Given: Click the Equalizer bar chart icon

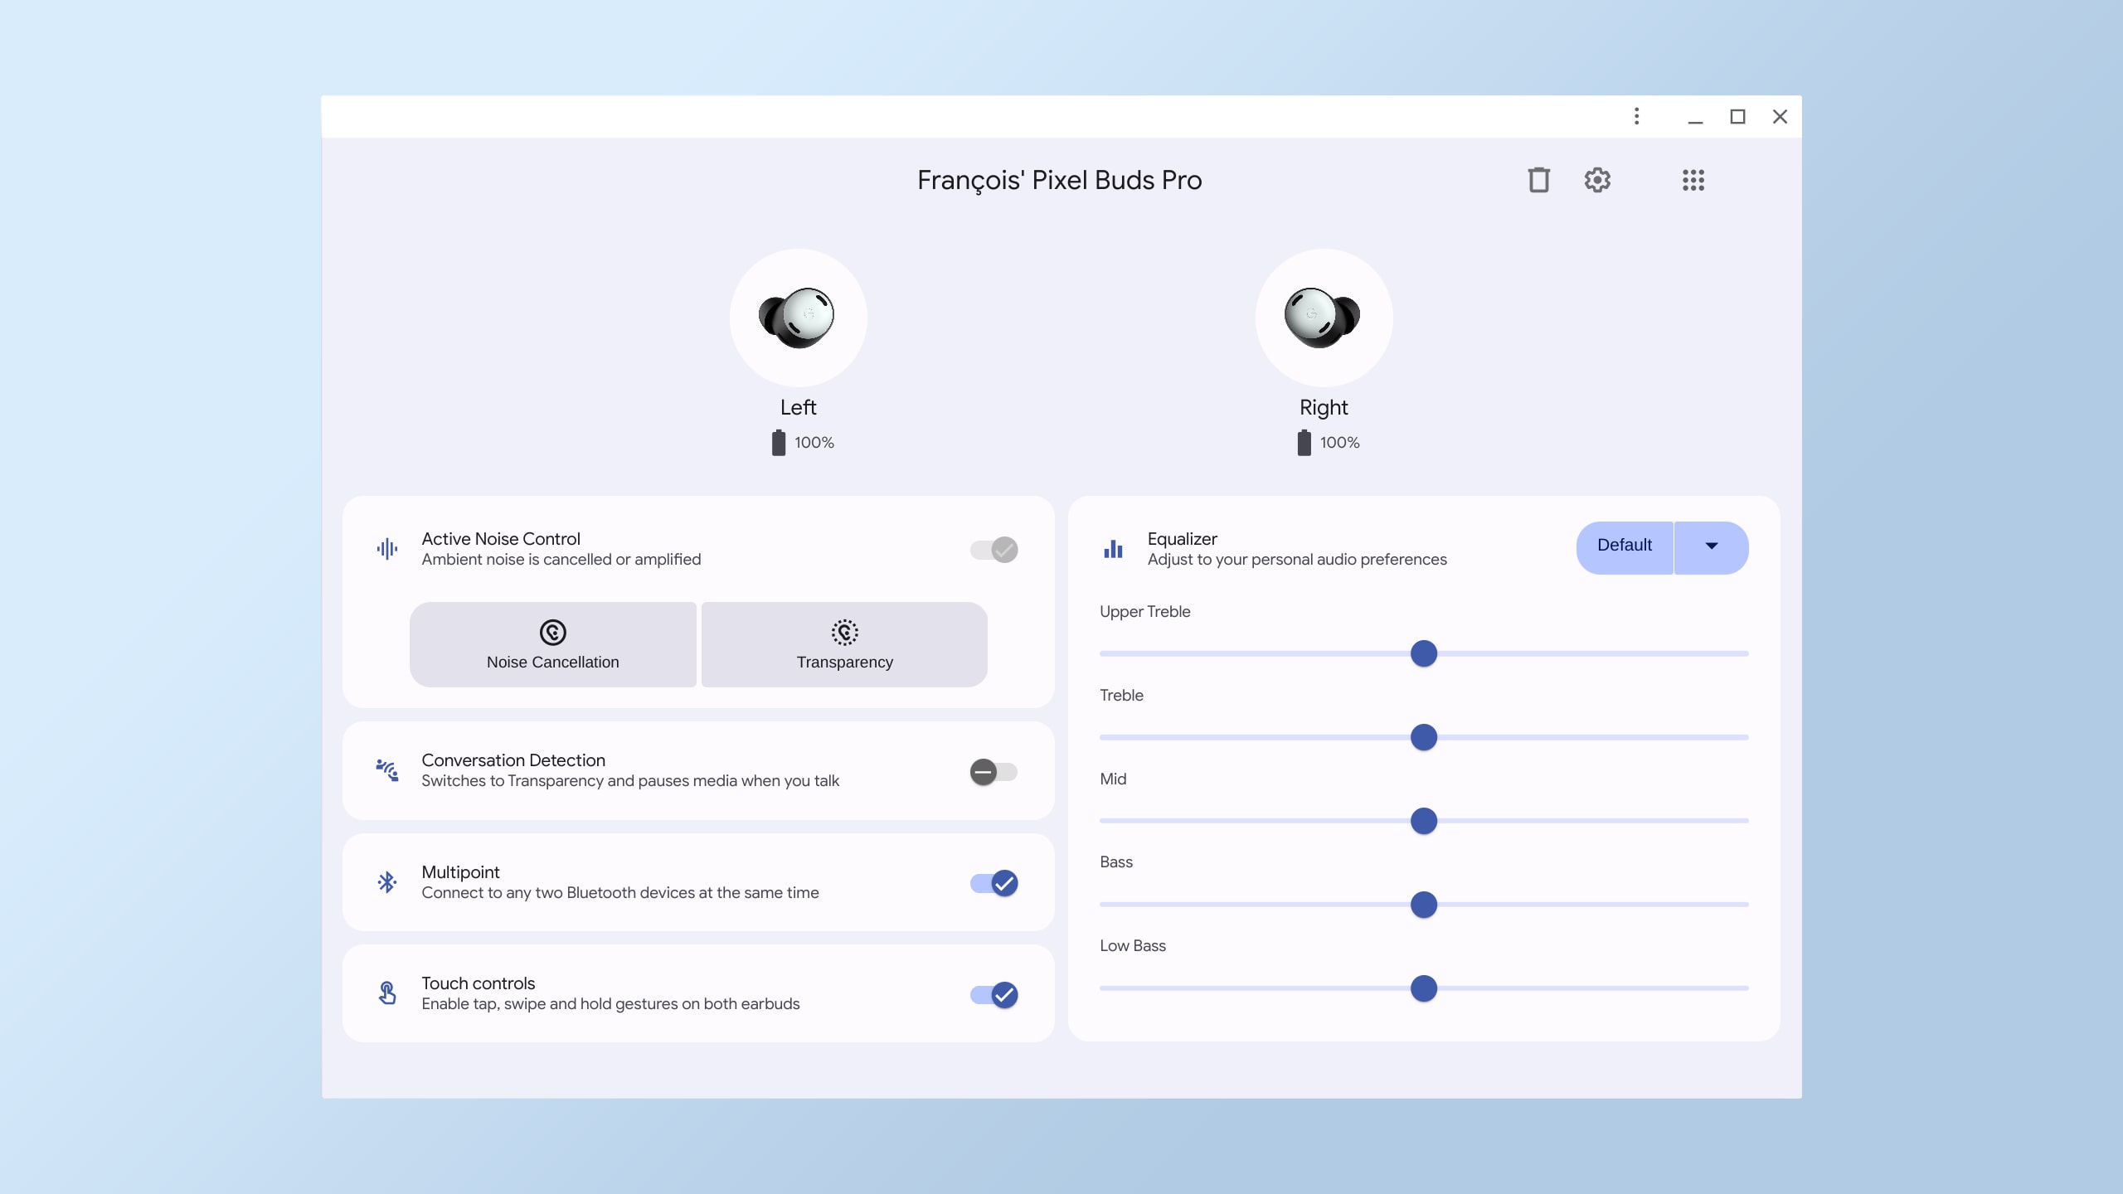Looking at the screenshot, I should (1114, 548).
